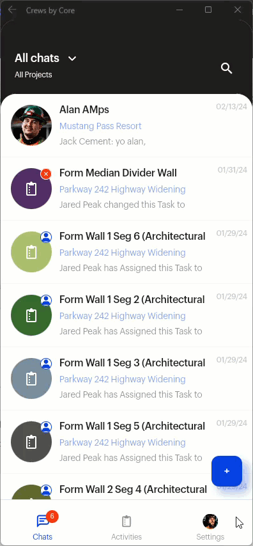253x546 pixels.
Task: Expand the All chats dropdown chevron
Action: [72, 59]
